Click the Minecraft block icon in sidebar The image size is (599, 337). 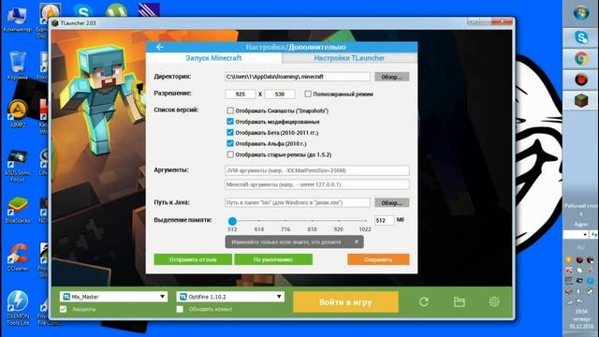point(581,100)
